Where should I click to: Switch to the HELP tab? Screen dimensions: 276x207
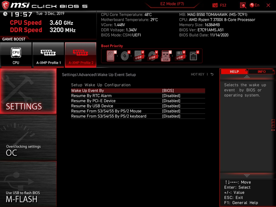coord(234,71)
